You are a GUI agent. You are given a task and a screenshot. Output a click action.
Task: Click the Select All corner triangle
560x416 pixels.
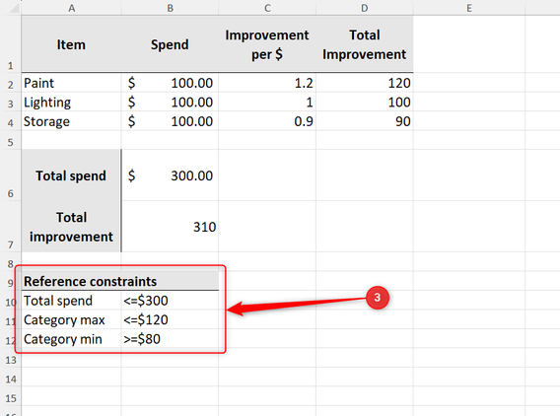tap(14, 8)
